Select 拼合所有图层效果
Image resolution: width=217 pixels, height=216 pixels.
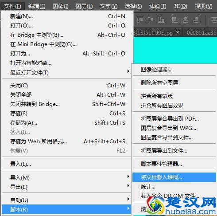pyautogui.click(x=174, y=106)
